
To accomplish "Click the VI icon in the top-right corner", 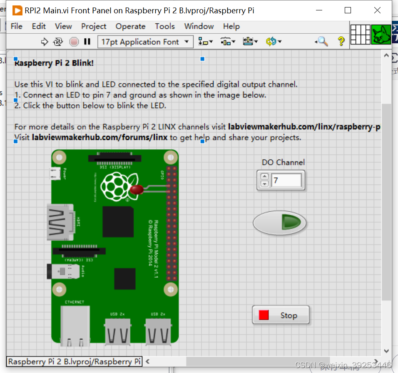I will pyautogui.click(x=381, y=35).
